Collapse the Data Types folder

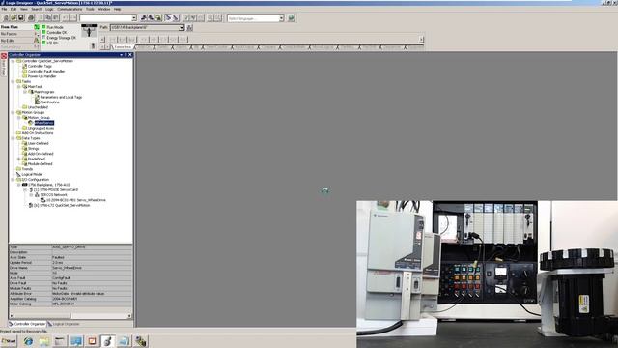pos(13,138)
